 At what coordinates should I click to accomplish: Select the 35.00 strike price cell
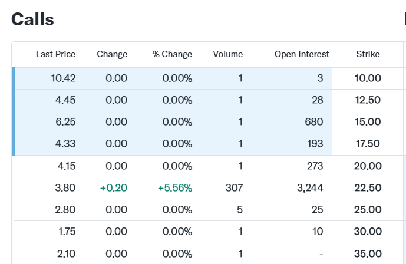click(x=368, y=253)
